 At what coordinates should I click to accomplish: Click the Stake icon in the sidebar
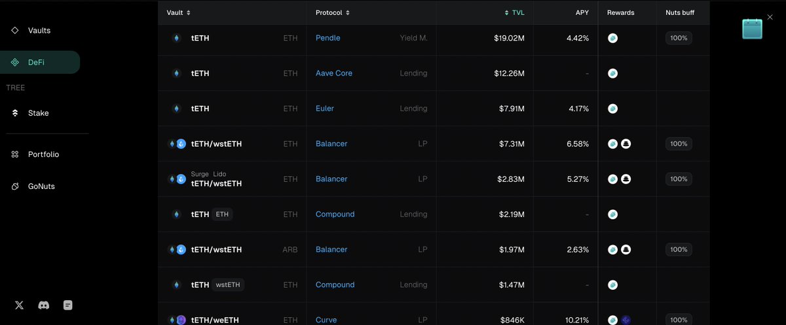coord(15,113)
